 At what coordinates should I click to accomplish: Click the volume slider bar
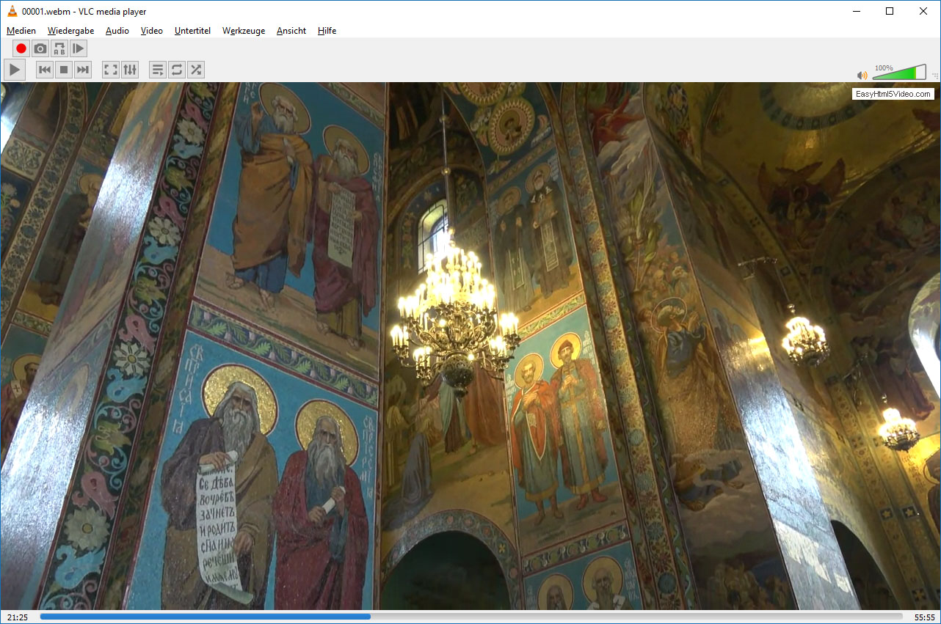pyautogui.click(x=899, y=73)
